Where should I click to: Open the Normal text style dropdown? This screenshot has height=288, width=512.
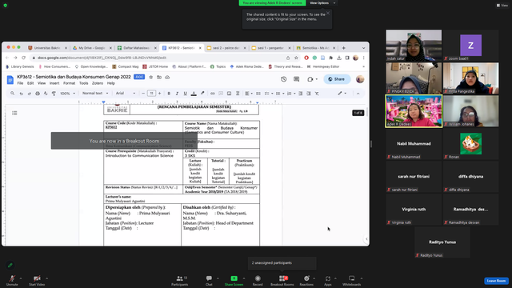click(x=95, y=94)
